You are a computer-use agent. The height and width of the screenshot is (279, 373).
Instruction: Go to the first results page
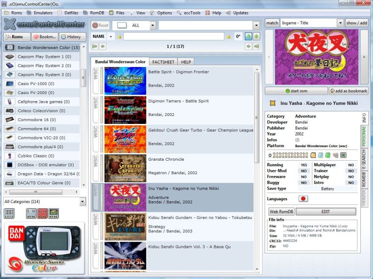click(x=95, y=46)
